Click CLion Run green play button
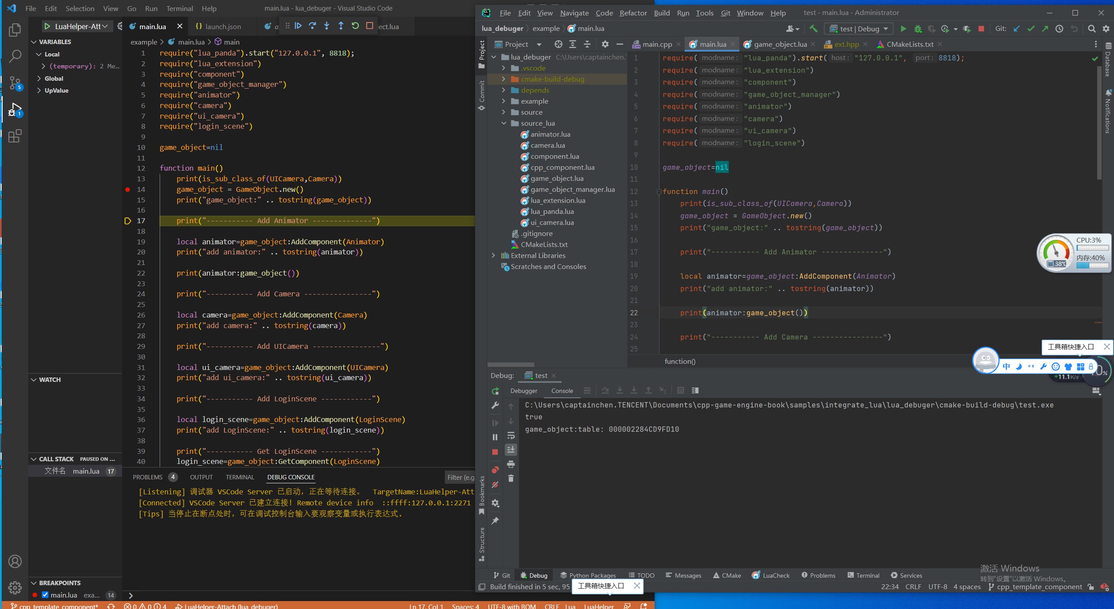Screen dimensions: 1114x609 click(903, 29)
